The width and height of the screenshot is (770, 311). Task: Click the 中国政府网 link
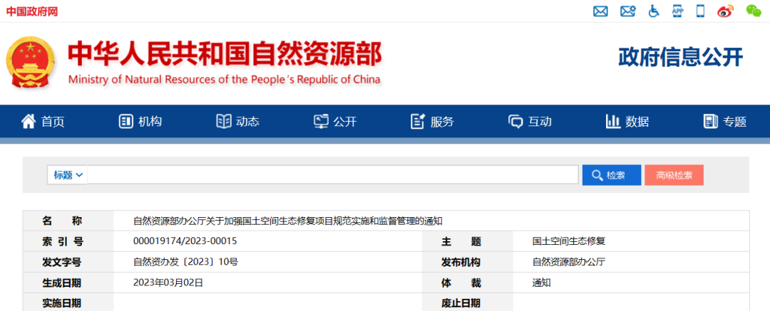[32, 12]
